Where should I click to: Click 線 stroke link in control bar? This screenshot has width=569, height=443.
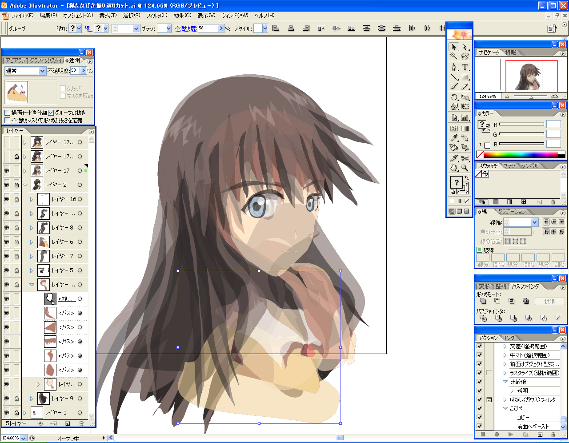(x=88, y=28)
